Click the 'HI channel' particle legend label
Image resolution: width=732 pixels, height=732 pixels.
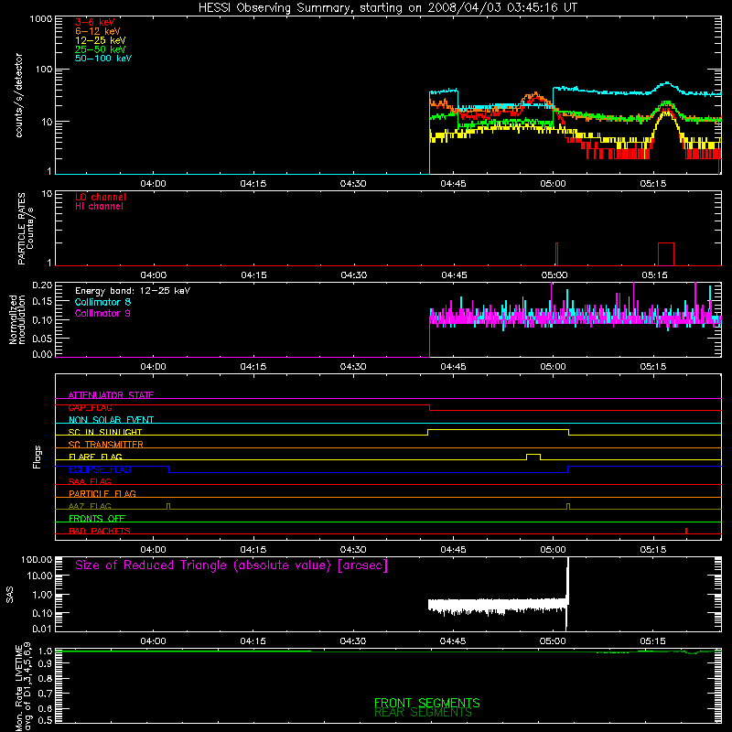click(99, 207)
